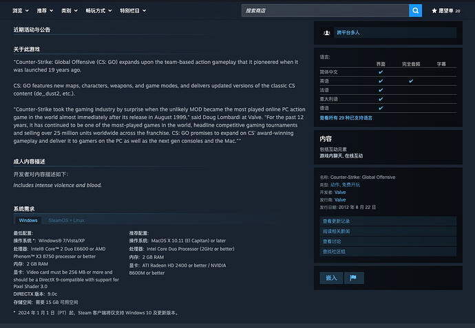The height and width of the screenshot is (328, 475).
Task: Click release date 2012 年 8 月 22 日
Action: 357,207
